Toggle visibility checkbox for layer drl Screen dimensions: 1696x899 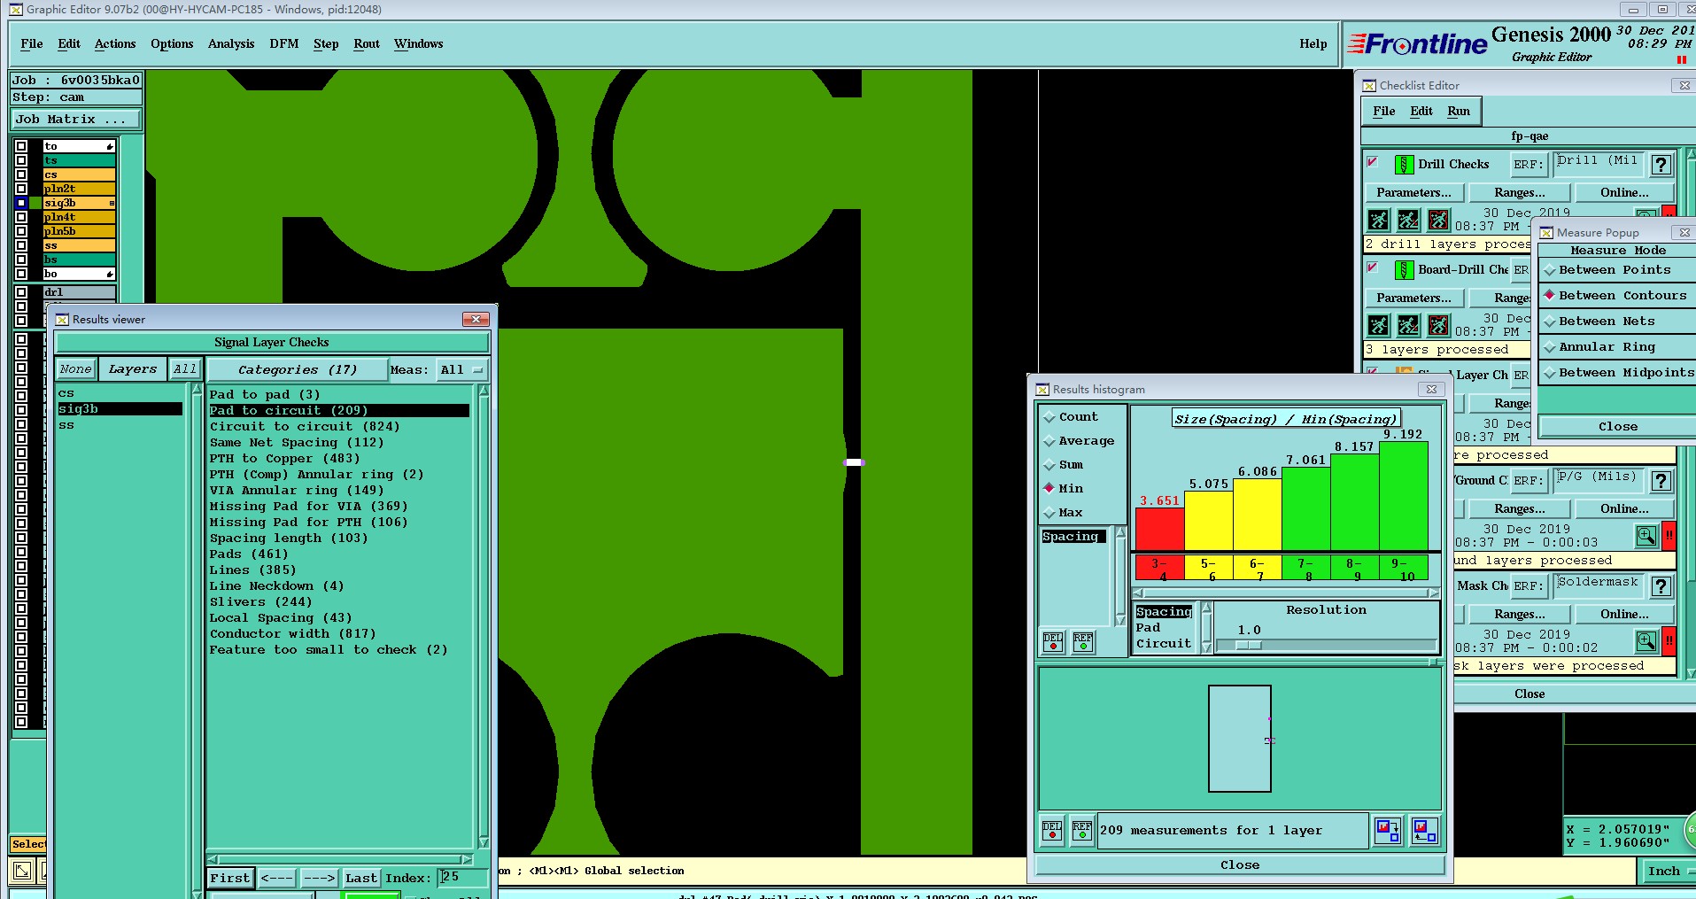pos(21,292)
